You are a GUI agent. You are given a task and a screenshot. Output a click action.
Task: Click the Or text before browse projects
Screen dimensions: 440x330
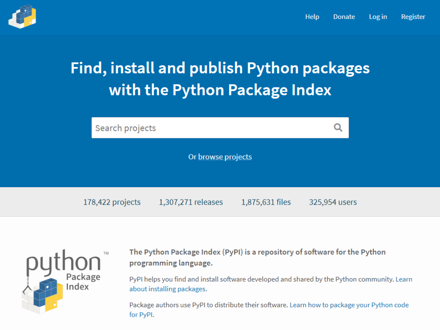coord(192,157)
